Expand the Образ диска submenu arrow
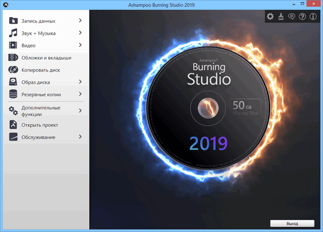Image resolution: width=323 pixels, height=232 pixels. coord(80,82)
